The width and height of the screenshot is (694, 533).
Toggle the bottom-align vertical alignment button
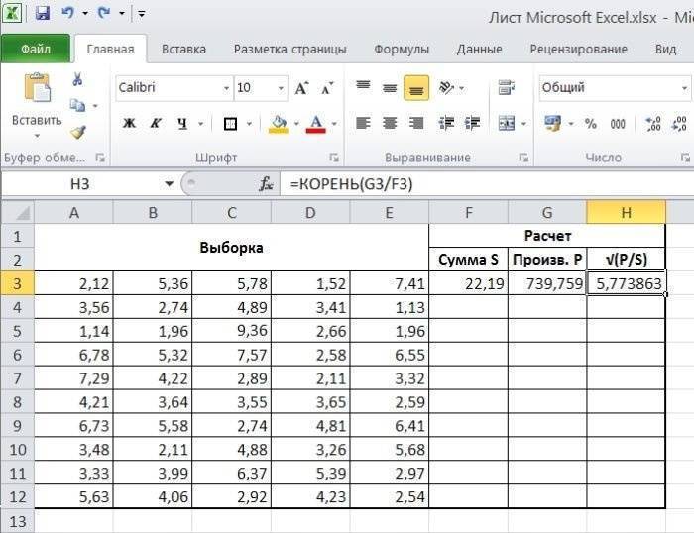[x=416, y=88]
